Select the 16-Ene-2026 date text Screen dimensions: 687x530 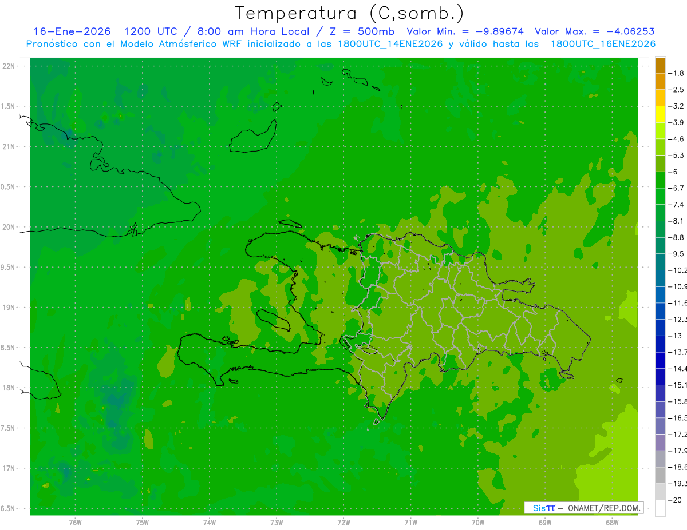click(x=72, y=31)
